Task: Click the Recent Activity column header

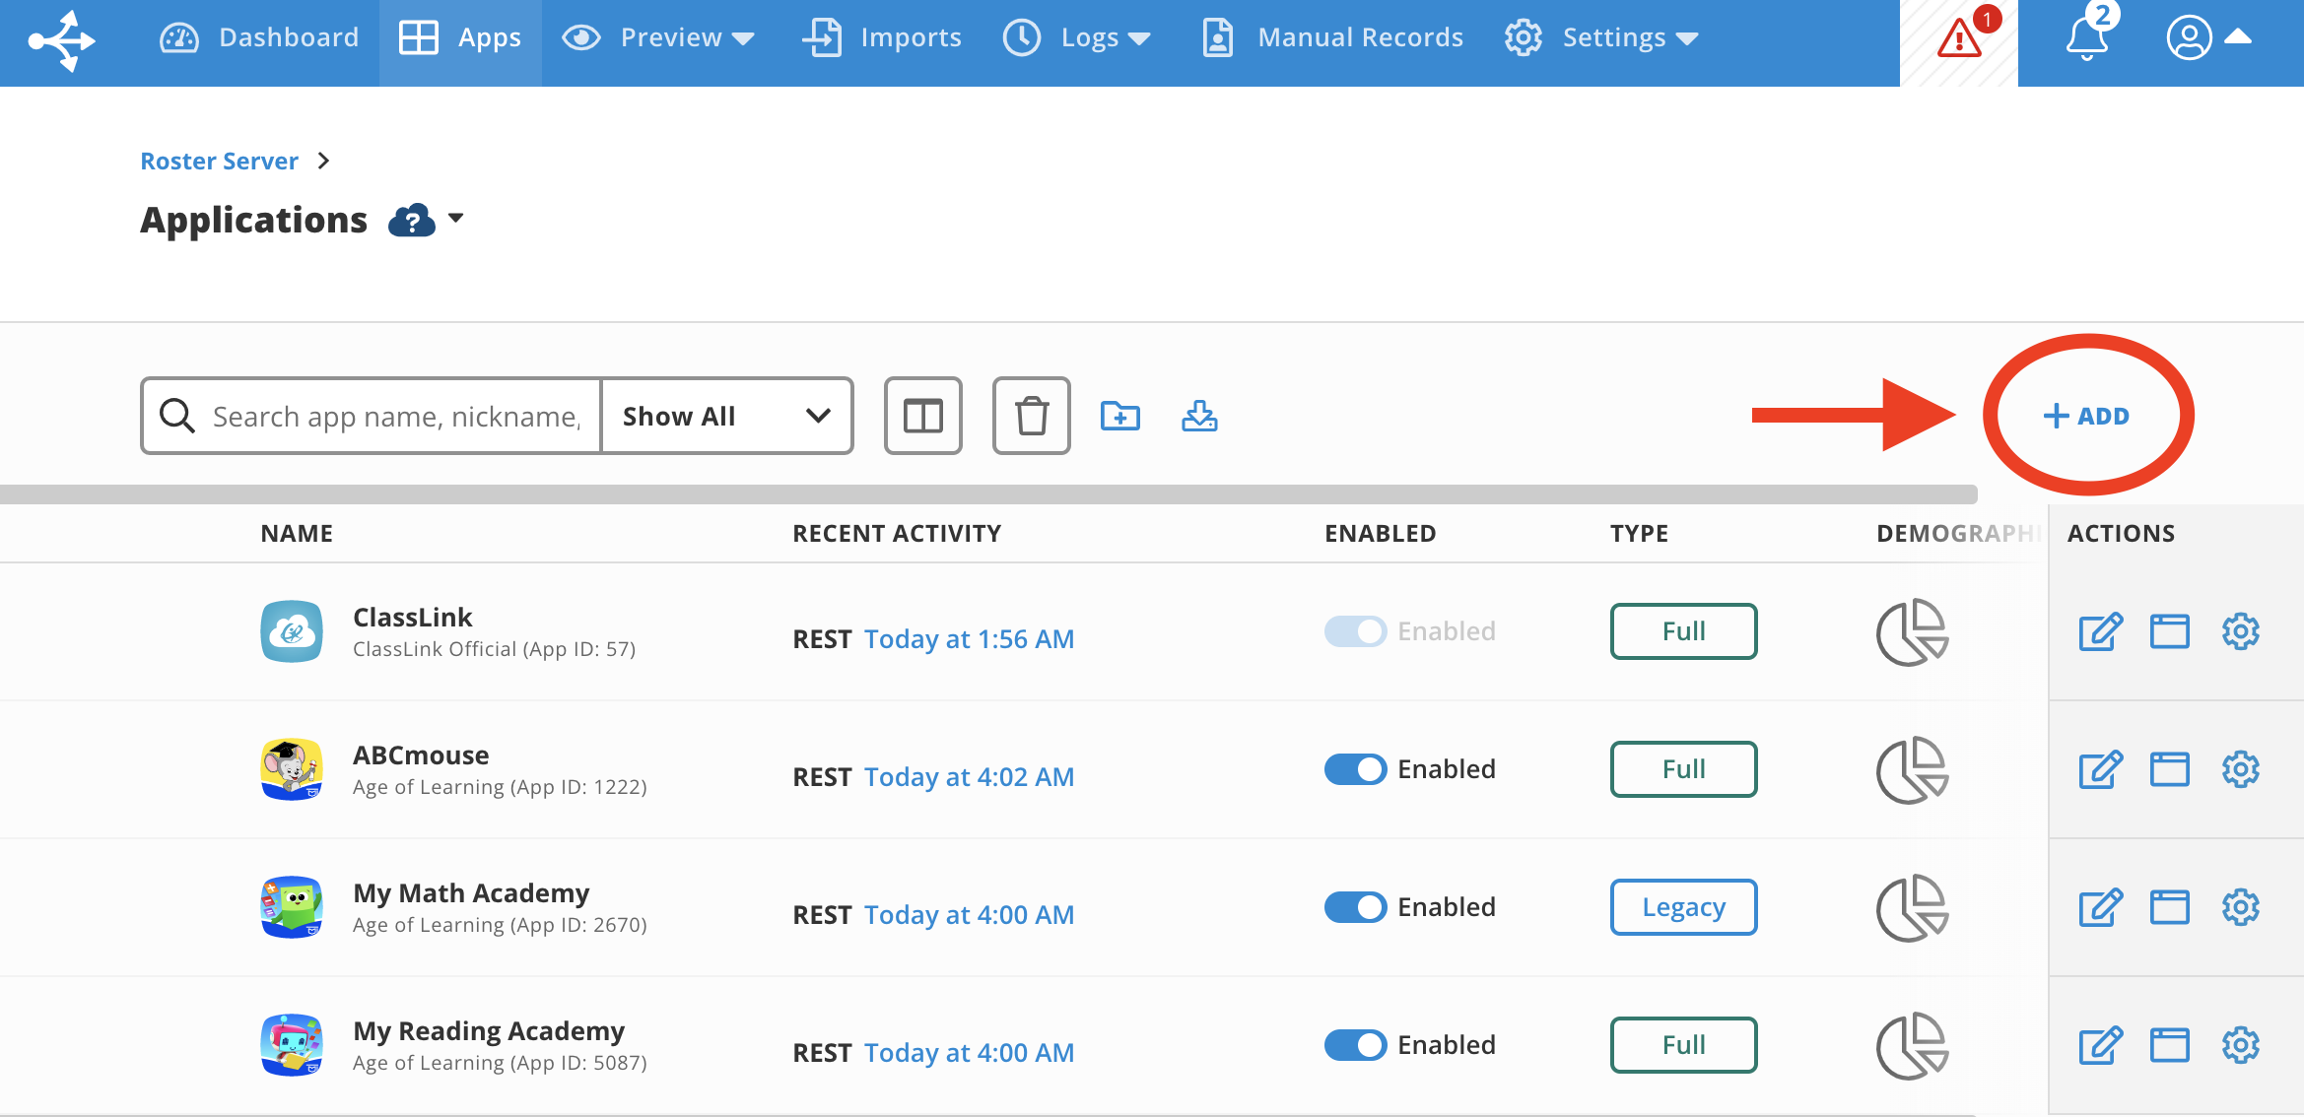Action: pos(897,534)
